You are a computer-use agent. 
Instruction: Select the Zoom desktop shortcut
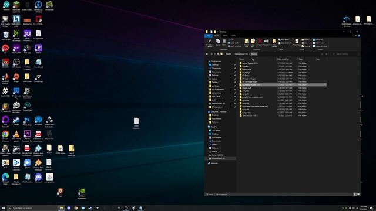click(28, 164)
